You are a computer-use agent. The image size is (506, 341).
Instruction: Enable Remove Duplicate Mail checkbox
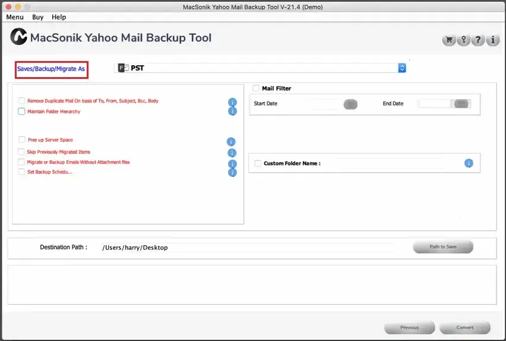coord(21,101)
